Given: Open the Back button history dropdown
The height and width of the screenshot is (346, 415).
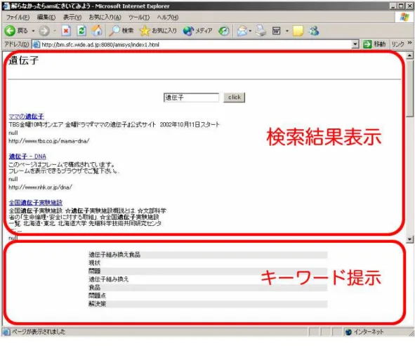Looking at the screenshot, I should tap(33, 31).
